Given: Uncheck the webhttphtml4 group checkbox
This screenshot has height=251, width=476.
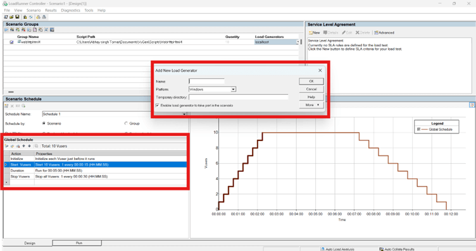Looking at the screenshot, I should (x=11, y=42).
